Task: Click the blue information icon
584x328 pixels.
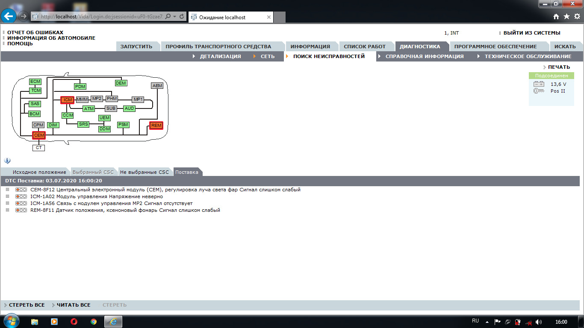Action: [x=7, y=161]
